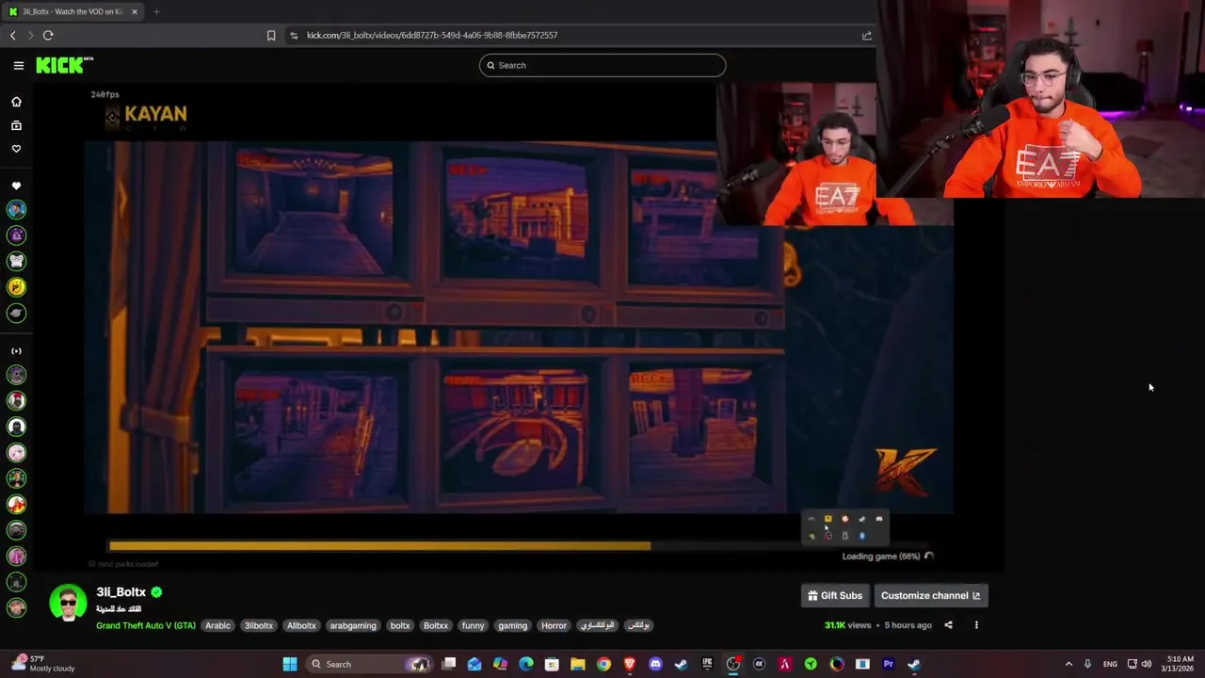Click the Windows taskbar search box
Viewport: 1205px width, 678px height.
369,664
